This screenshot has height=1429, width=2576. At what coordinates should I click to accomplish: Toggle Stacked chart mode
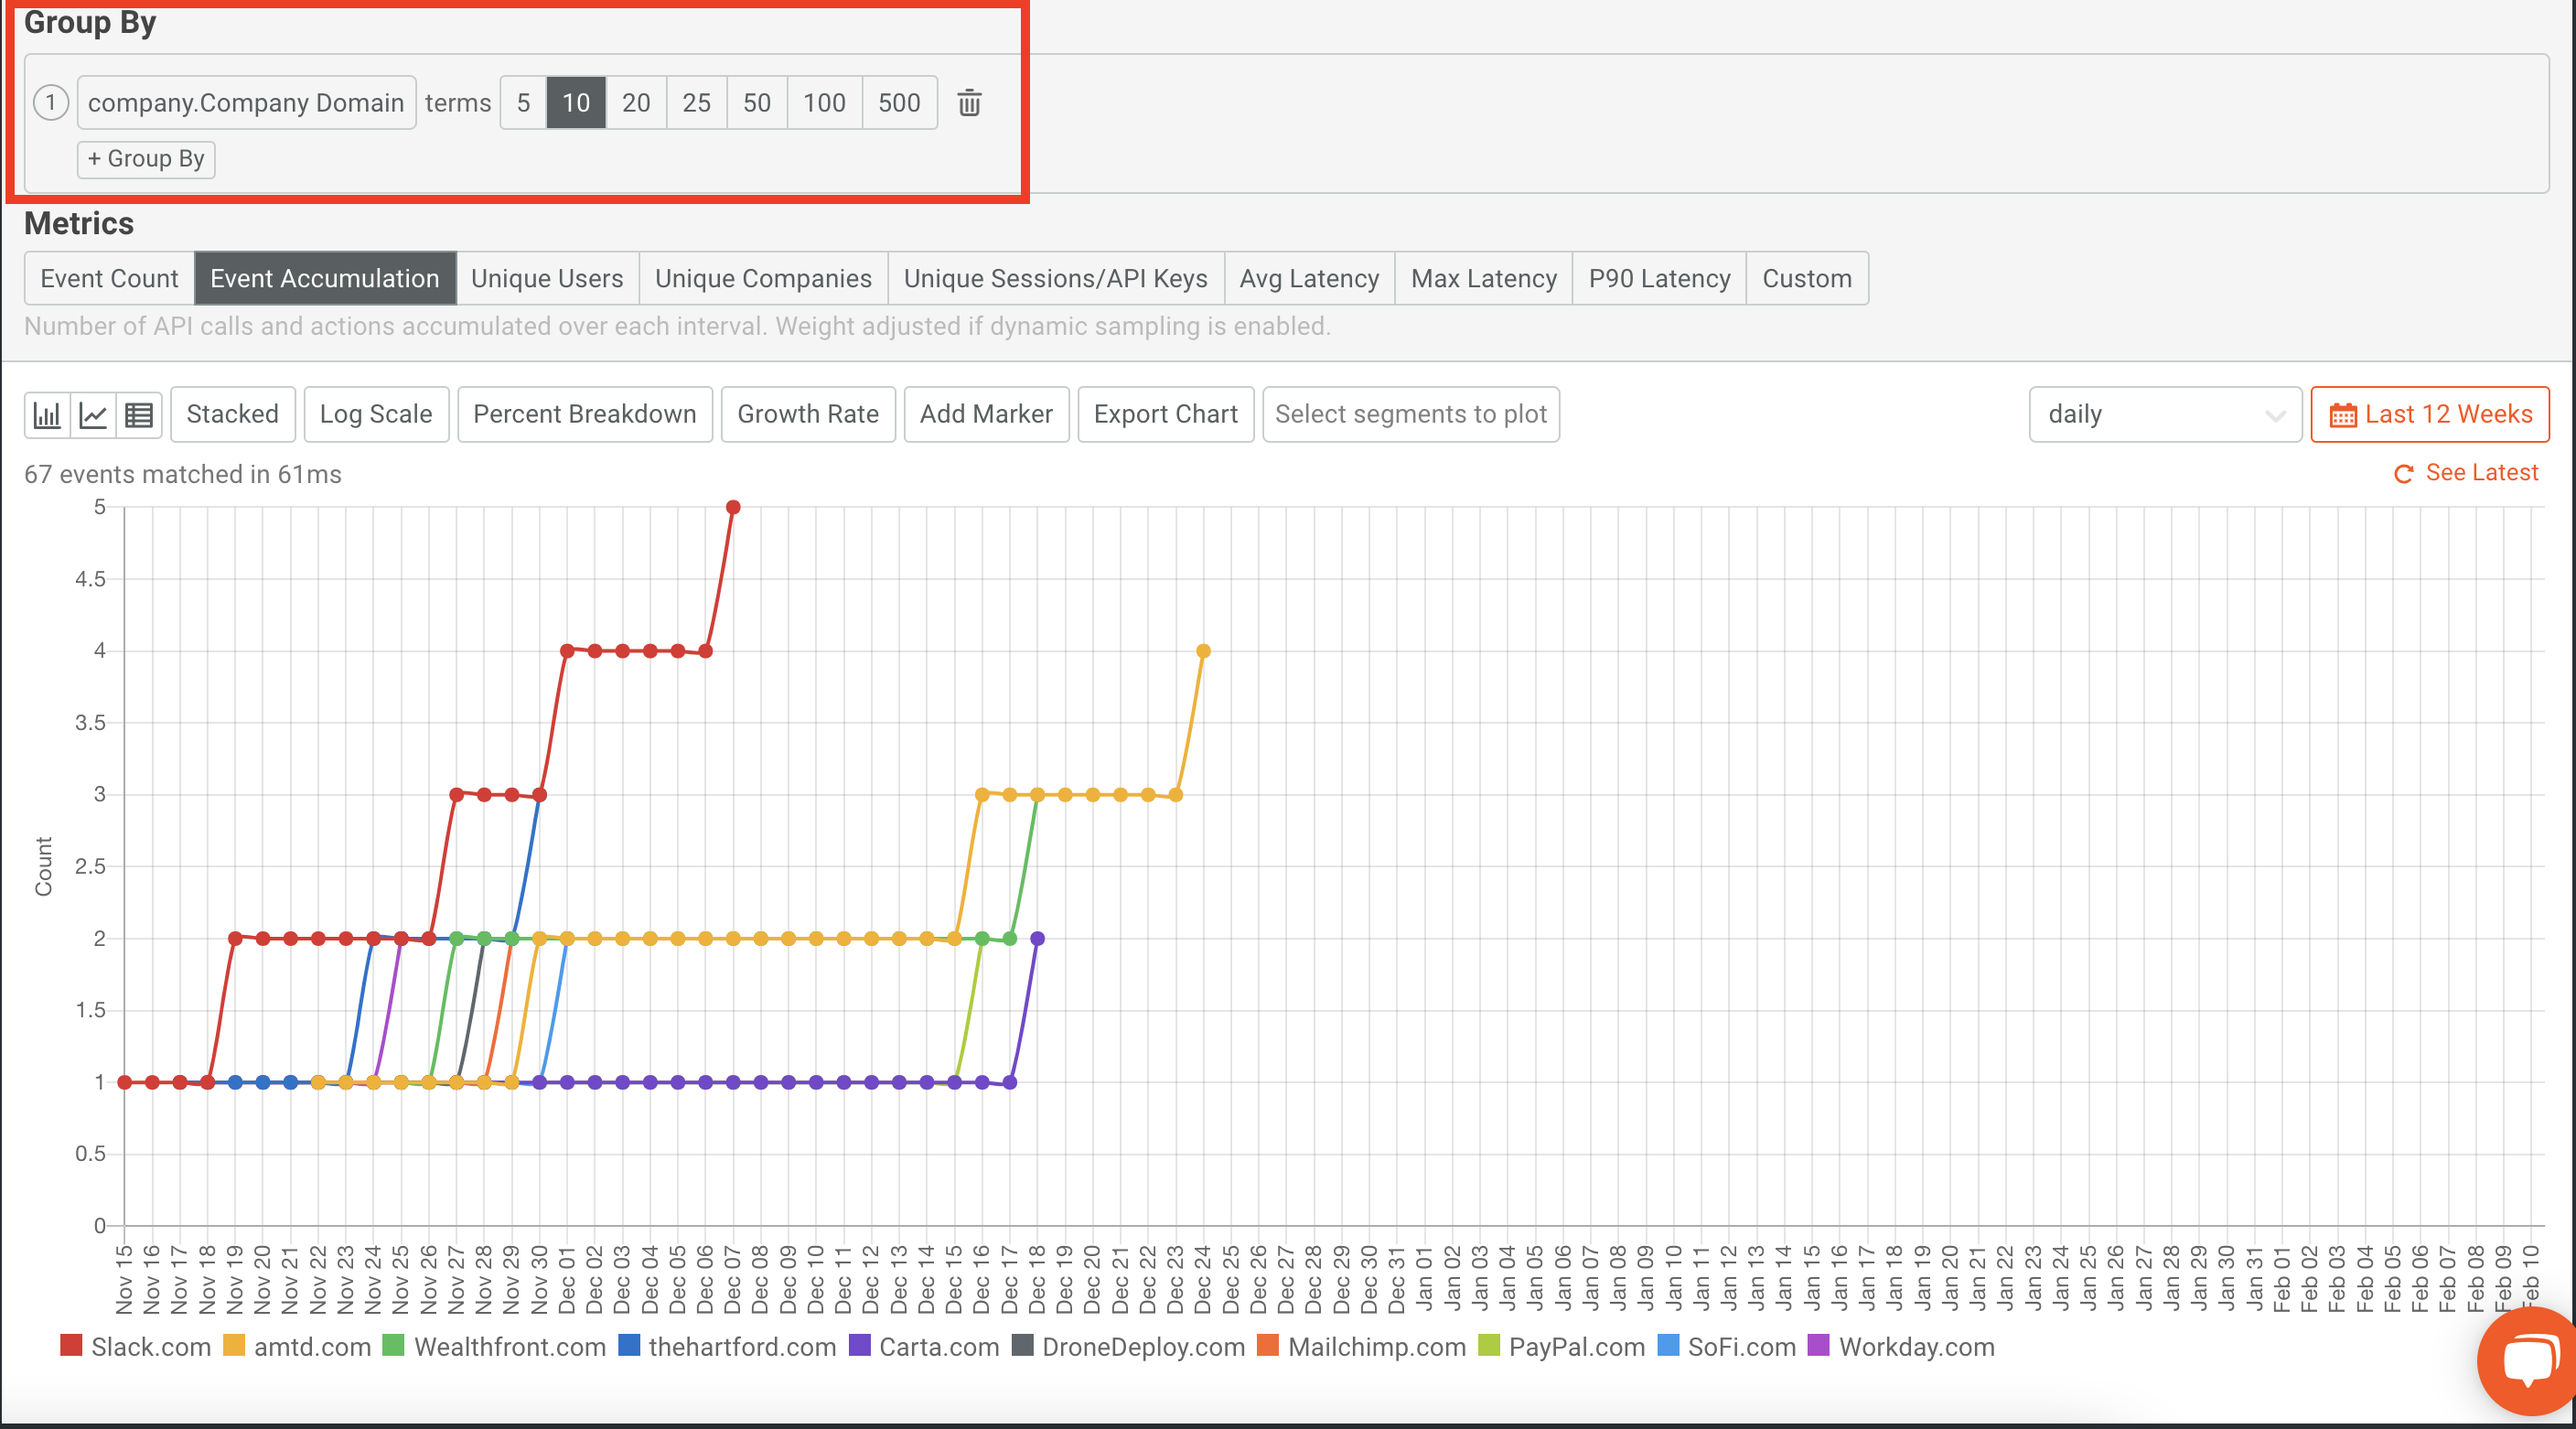coord(232,414)
